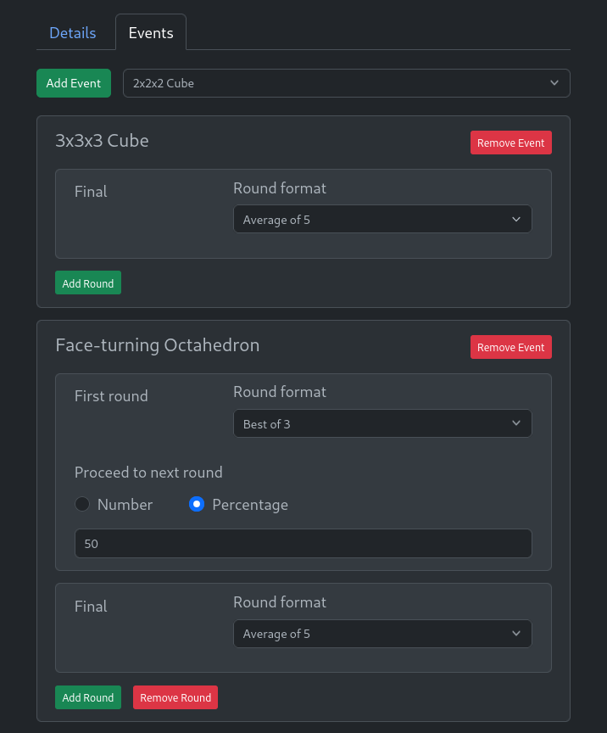Remove the Face-turning Octahedron event
This screenshot has height=733, width=607.
coord(510,347)
